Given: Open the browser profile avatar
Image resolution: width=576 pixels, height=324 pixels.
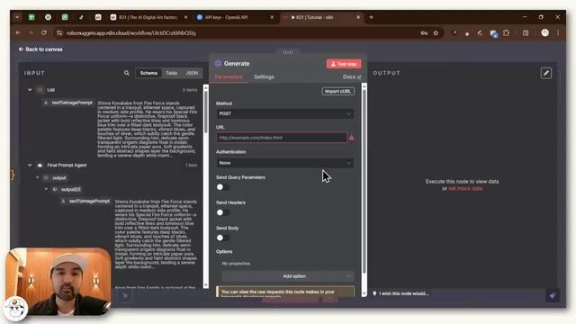Looking at the screenshot, I should click(x=544, y=33).
